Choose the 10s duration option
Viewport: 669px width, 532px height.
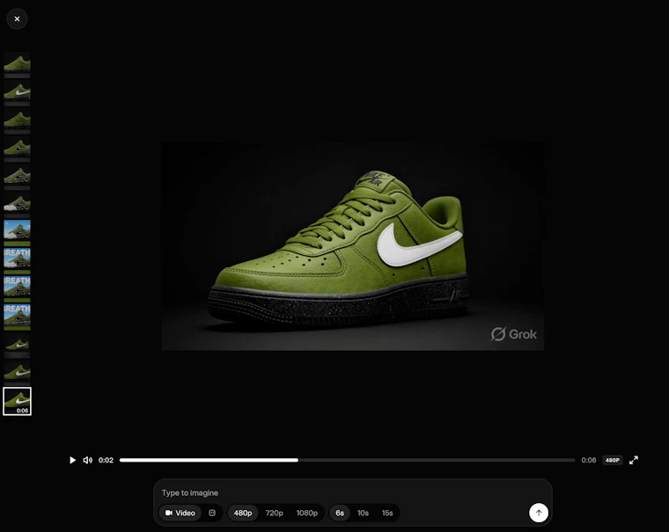pyautogui.click(x=363, y=513)
